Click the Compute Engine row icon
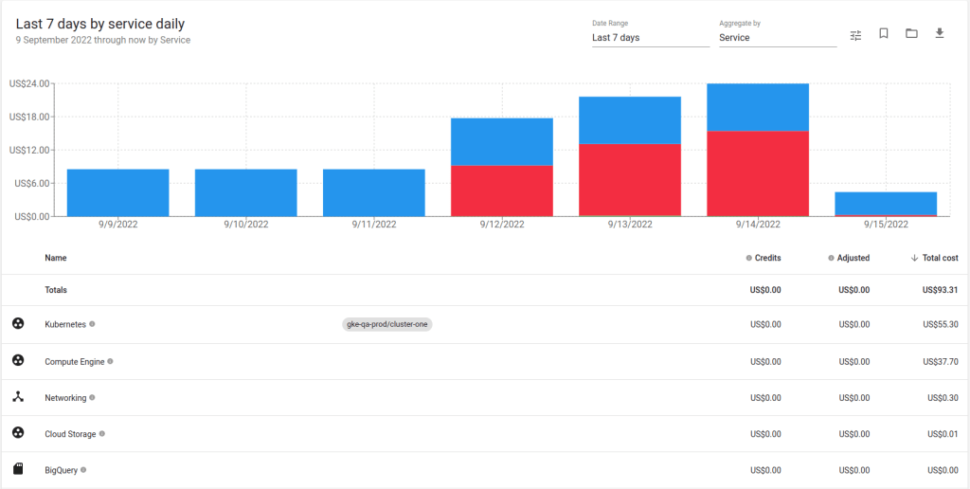970x489 pixels. pyautogui.click(x=19, y=360)
